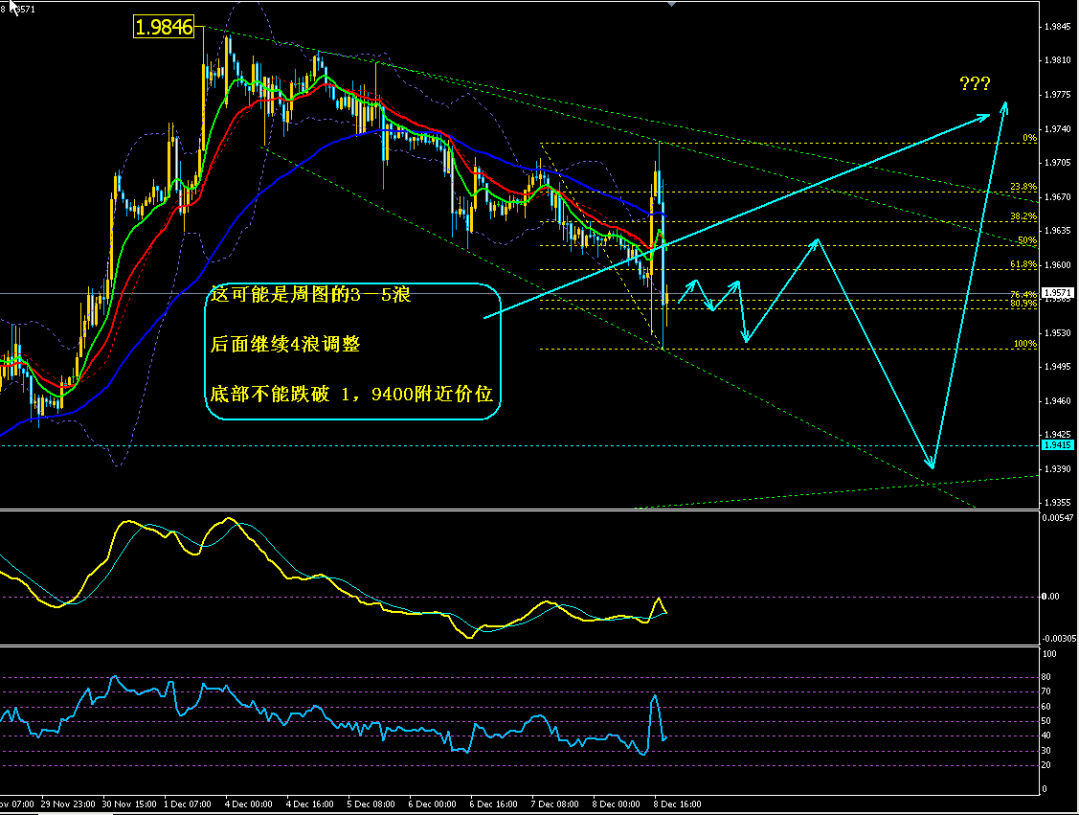This screenshot has height=815, width=1079.
Task: Click 1.9355 on the price axis
Action: point(1058,503)
